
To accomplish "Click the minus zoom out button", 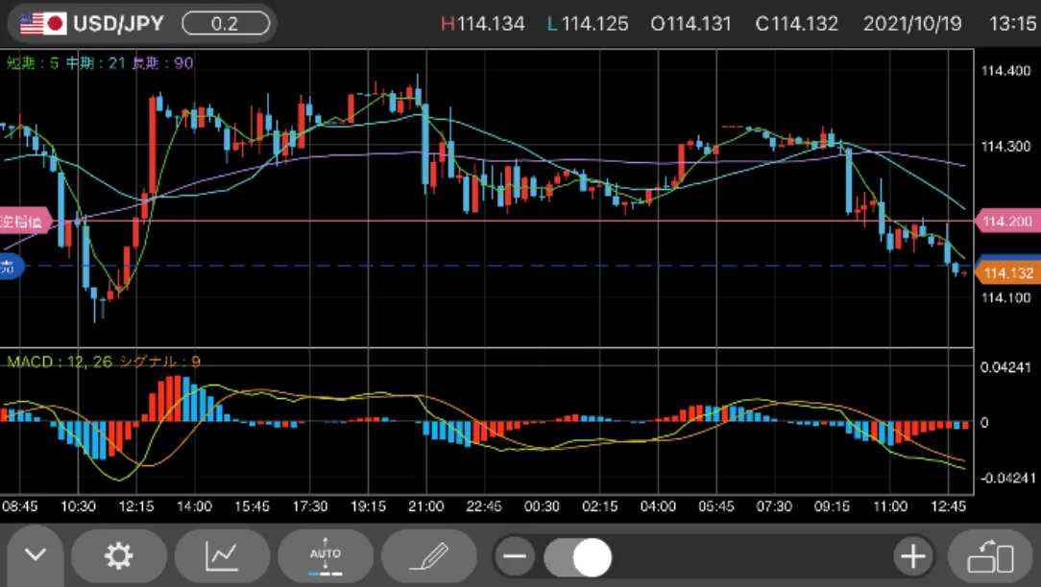I will coord(516,556).
